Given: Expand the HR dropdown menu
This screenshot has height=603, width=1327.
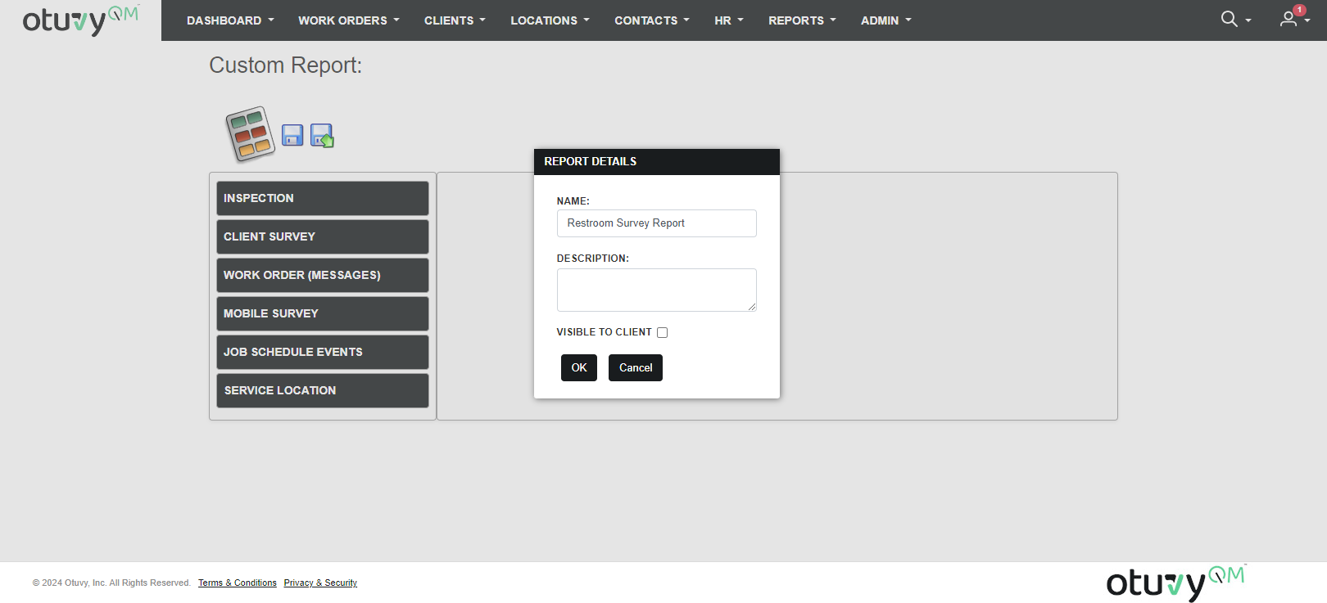Looking at the screenshot, I should pyautogui.click(x=729, y=20).
